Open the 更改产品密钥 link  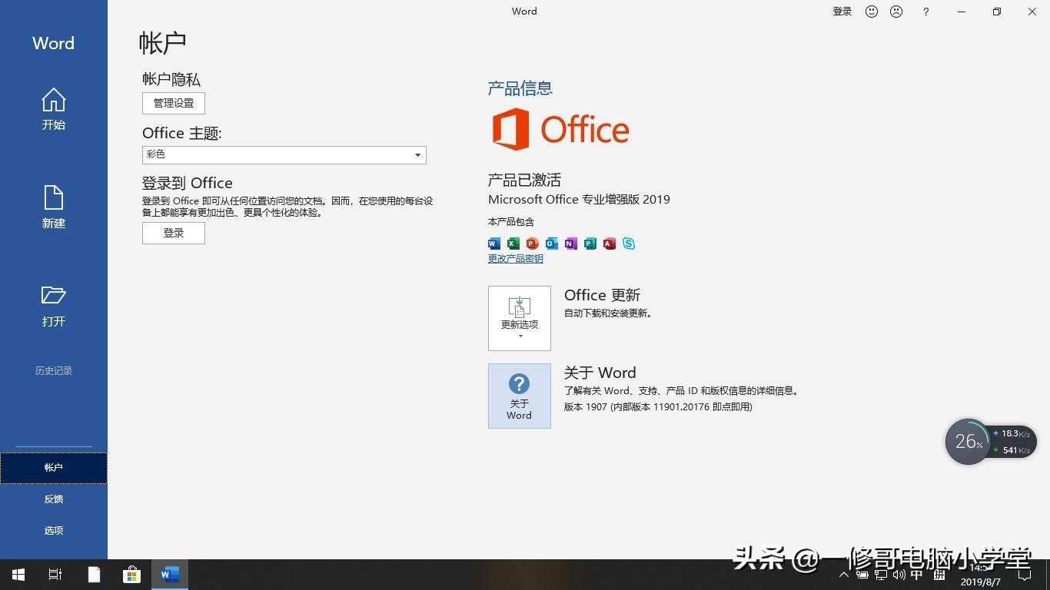click(515, 258)
